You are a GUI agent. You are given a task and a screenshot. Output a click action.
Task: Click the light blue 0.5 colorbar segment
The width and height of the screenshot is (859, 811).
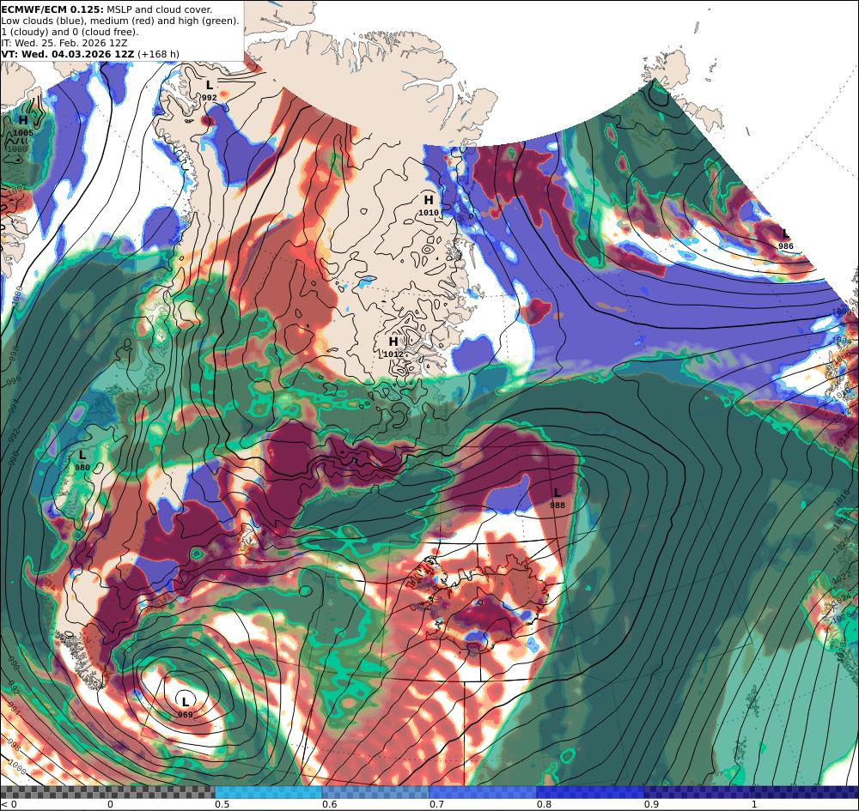268,792
